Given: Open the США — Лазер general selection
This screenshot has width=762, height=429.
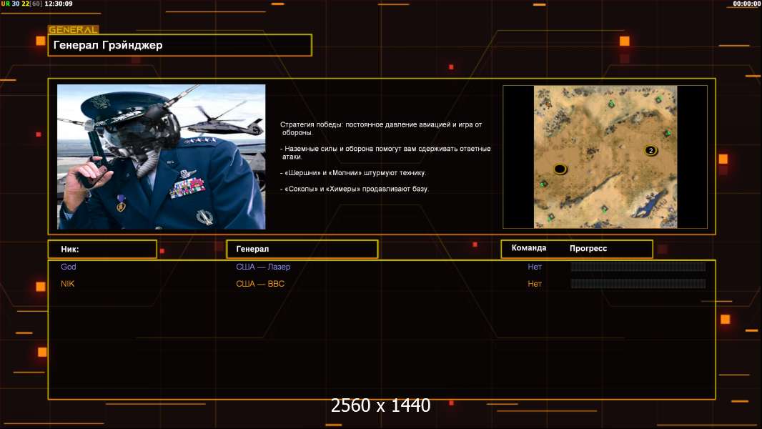Looking at the screenshot, I should [263, 267].
